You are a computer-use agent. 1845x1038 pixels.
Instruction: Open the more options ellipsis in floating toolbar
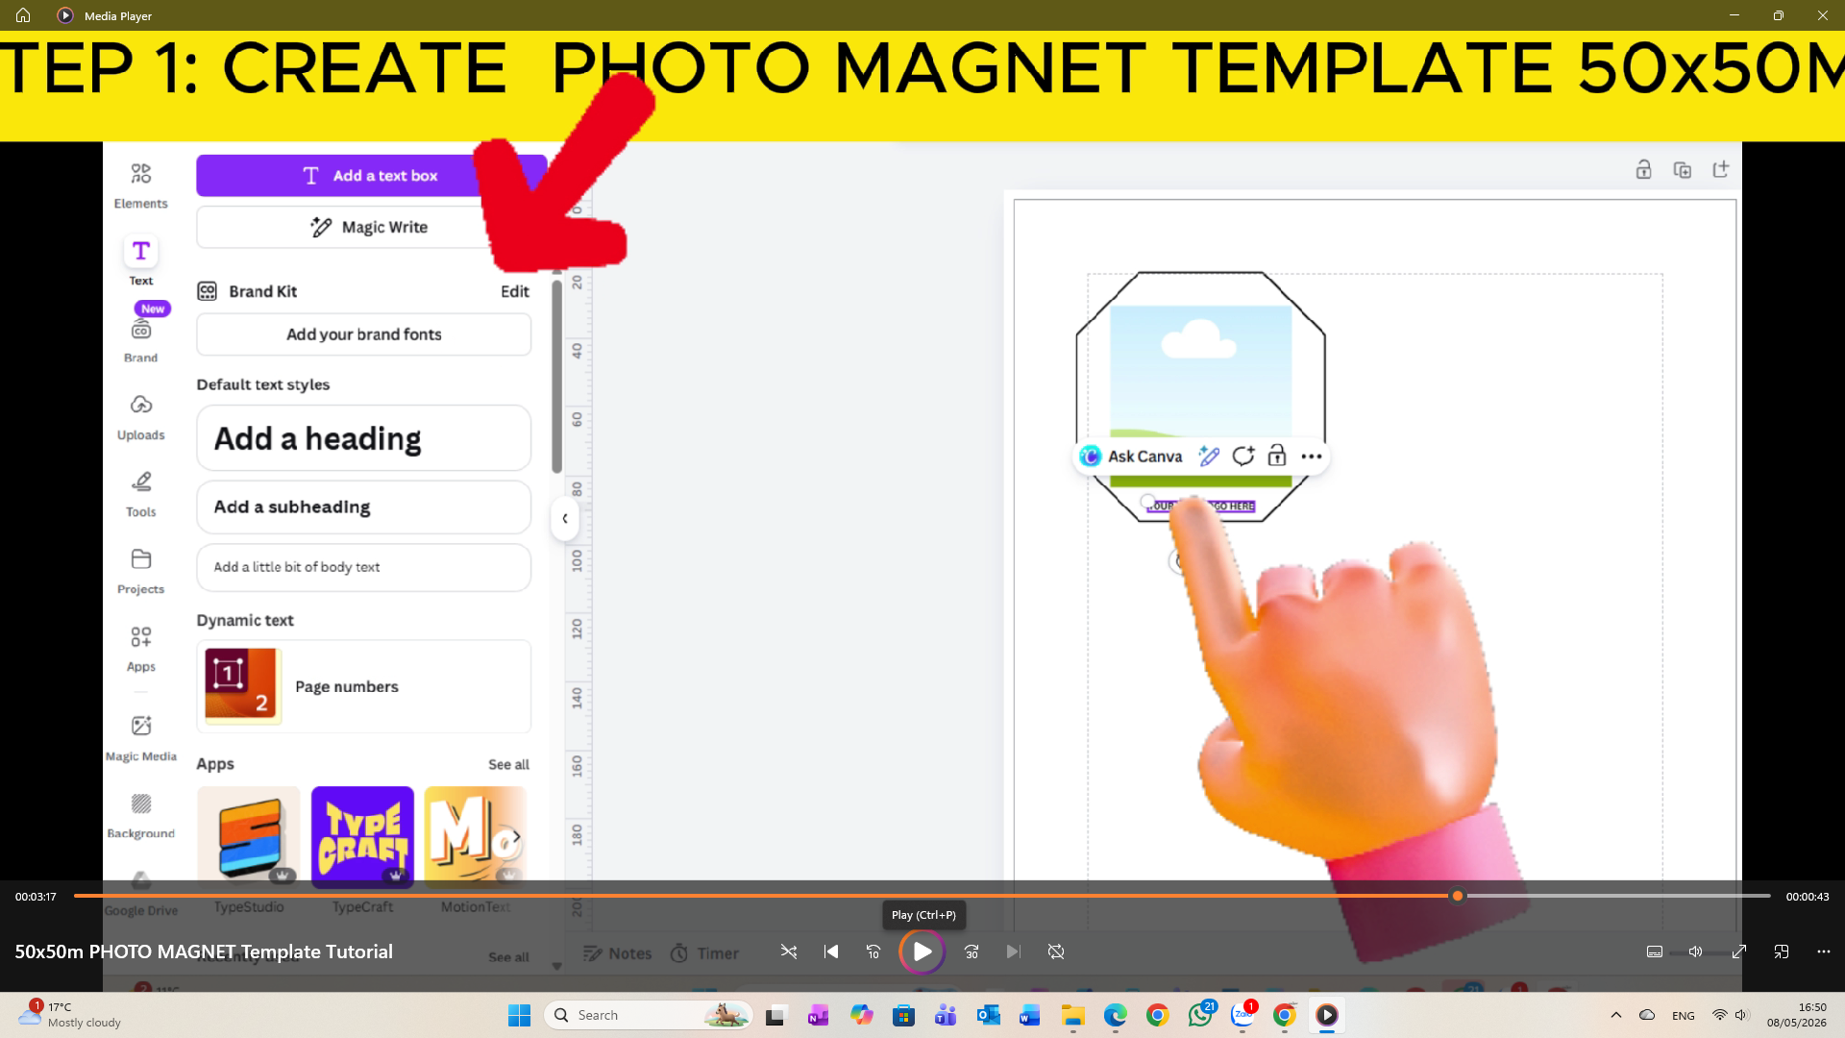1312,457
